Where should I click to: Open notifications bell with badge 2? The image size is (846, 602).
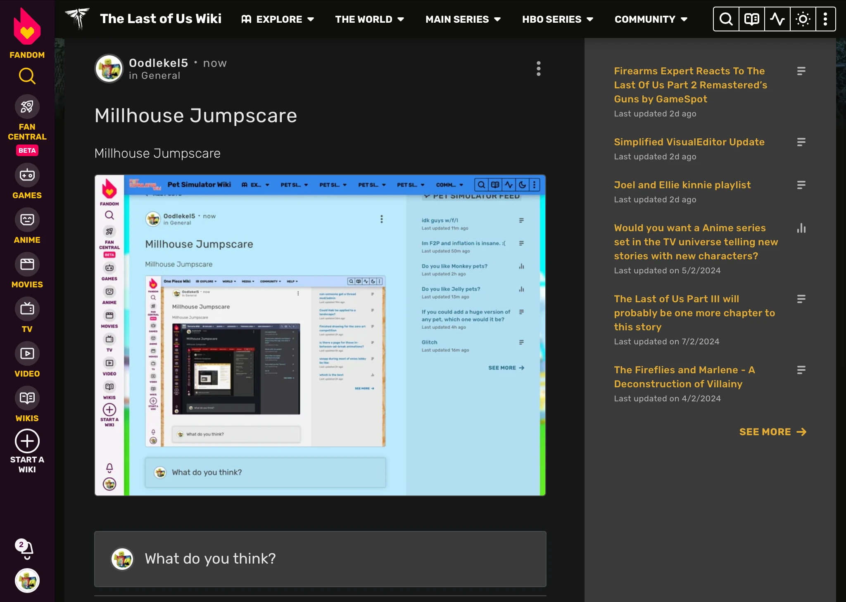click(26, 549)
